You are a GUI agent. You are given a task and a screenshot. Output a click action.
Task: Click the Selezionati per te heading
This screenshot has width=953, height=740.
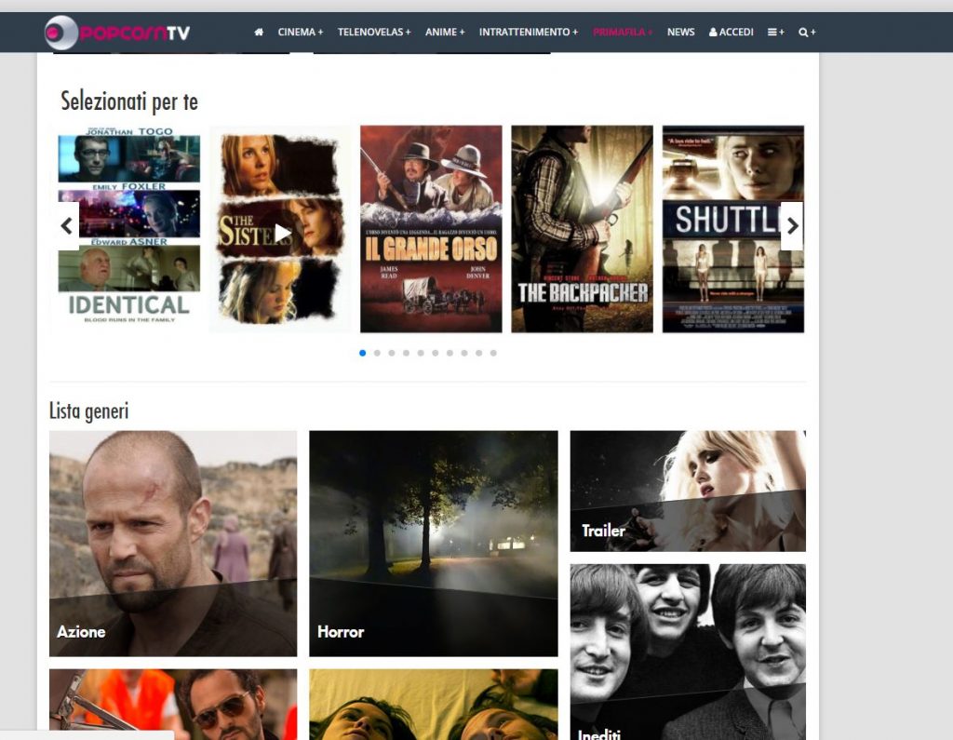tap(129, 101)
